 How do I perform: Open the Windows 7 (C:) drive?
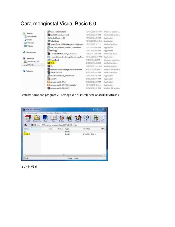click(32, 62)
